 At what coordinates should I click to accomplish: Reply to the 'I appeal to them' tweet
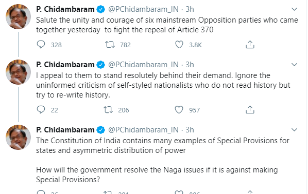41,110
